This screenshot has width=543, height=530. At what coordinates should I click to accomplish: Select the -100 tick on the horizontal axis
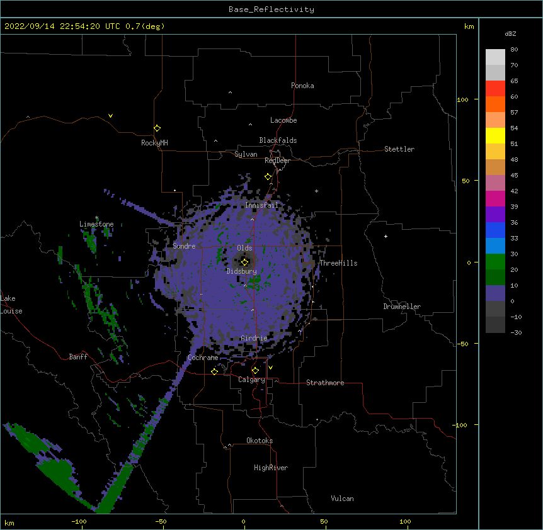[x=79, y=521]
